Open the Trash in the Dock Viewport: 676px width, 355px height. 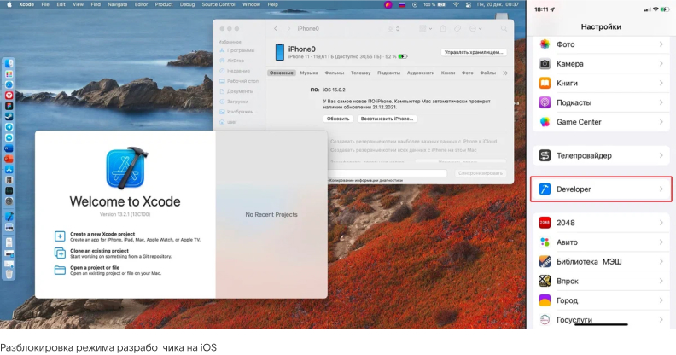[9, 274]
